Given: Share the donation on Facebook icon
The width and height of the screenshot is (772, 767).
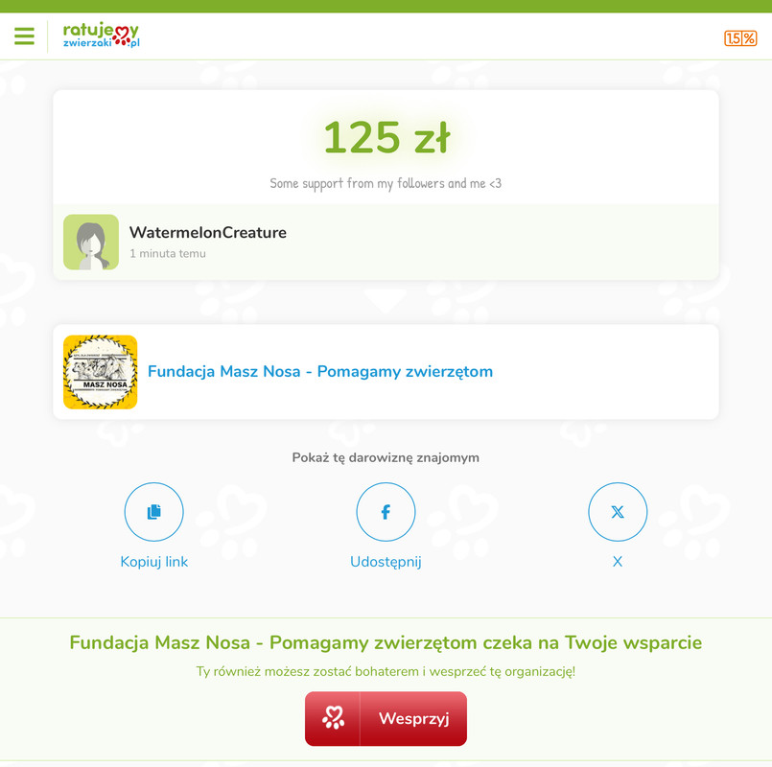Looking at the screenshot, I should coord(386,512).
